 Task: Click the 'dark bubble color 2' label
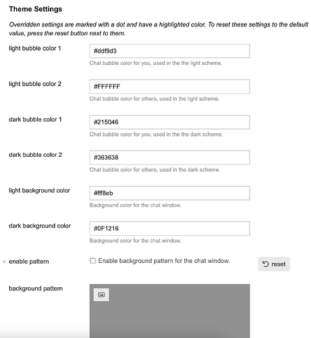coord(35,155)
